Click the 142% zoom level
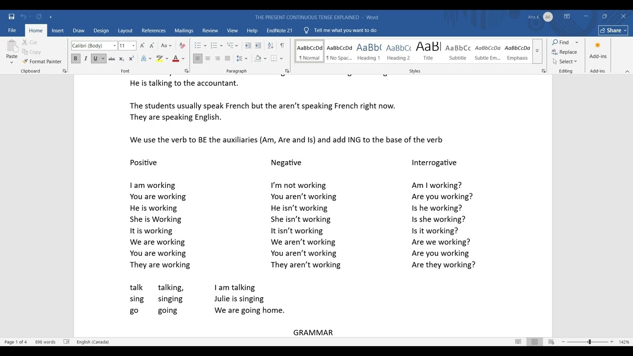Viewport: 633px width, 356px height. (624, 342)
